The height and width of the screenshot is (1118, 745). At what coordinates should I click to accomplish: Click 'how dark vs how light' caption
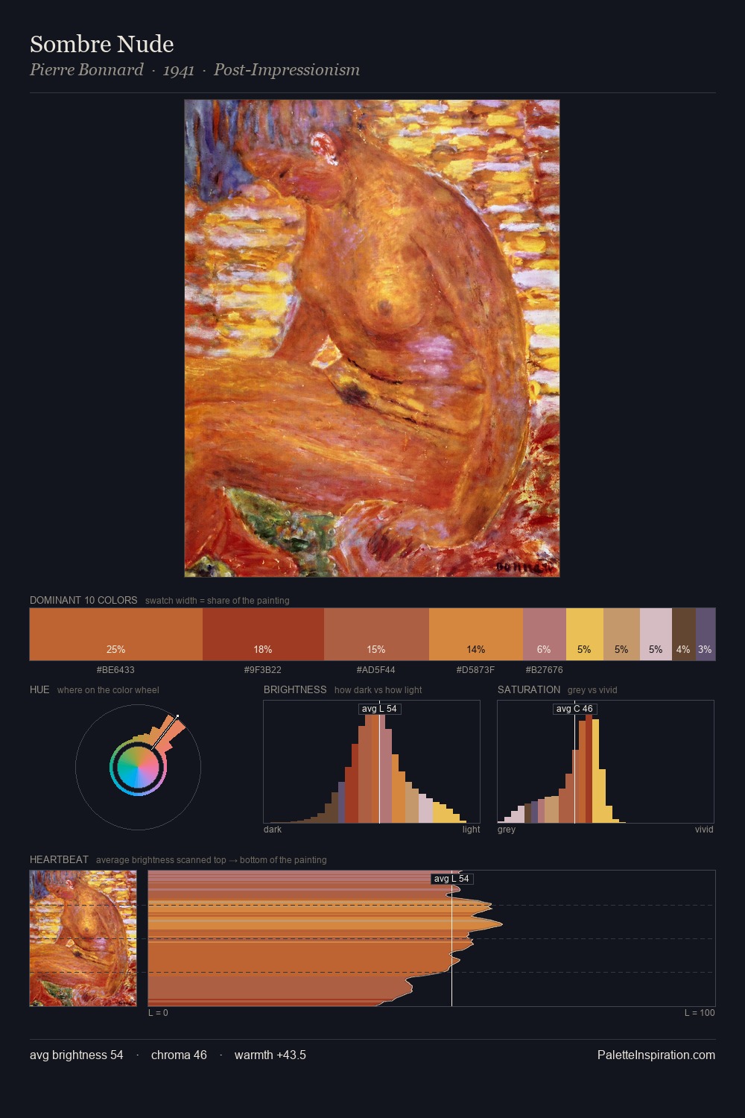pos(378,690)
